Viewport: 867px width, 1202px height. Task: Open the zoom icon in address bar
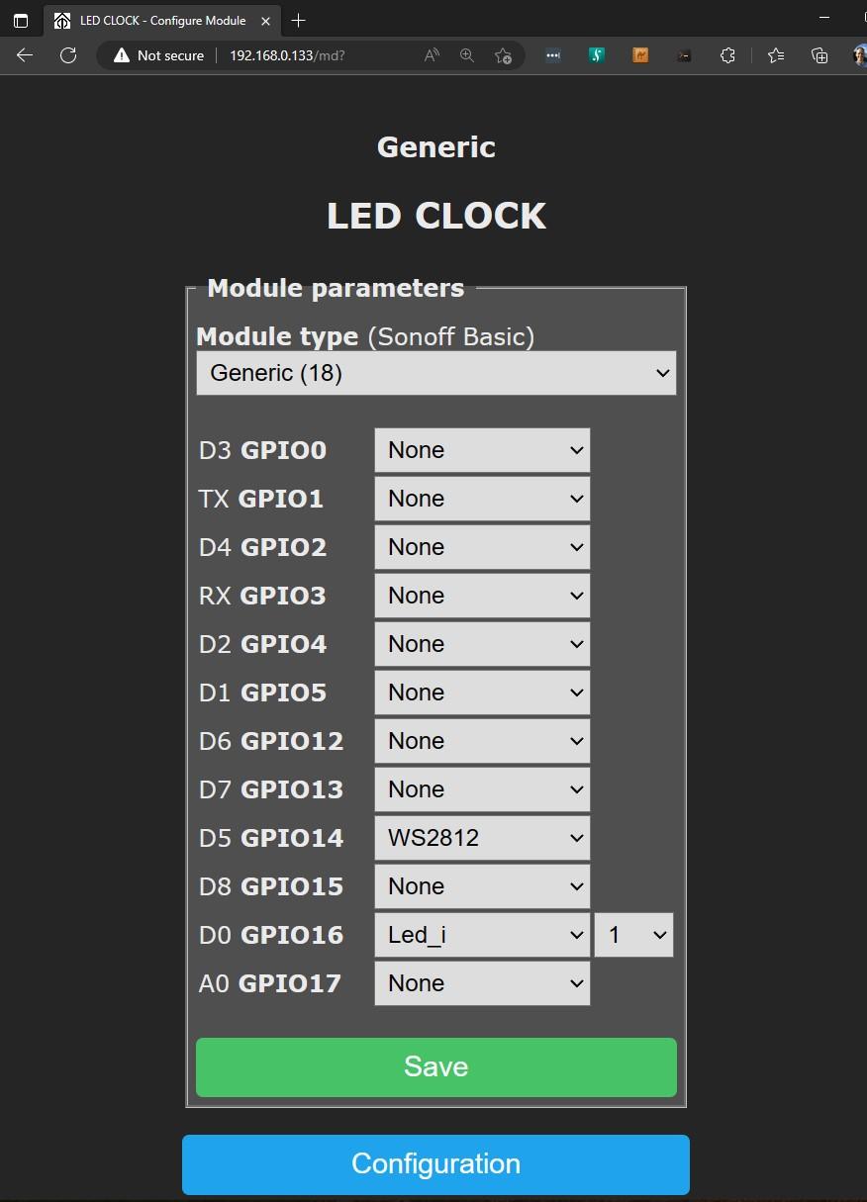[x=466, y=55]
